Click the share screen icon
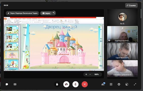 (15, 84)
